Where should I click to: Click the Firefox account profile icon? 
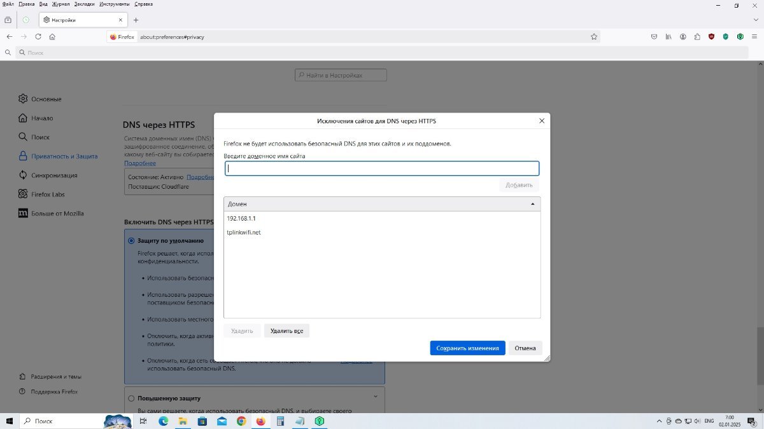click(x=683, y=37)
